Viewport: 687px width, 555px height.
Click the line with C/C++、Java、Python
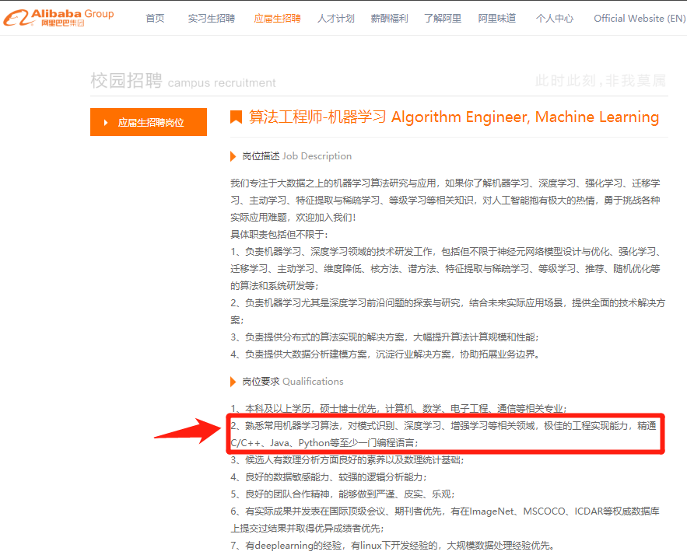point(324,443)
